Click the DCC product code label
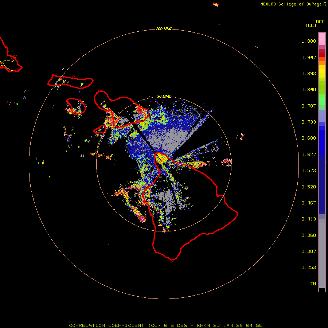The image size is (328, 328). click(320, 22)
